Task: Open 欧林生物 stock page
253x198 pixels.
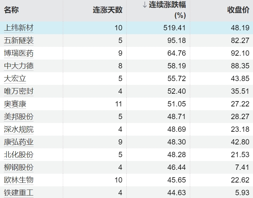Action: [x=19, y=180]
